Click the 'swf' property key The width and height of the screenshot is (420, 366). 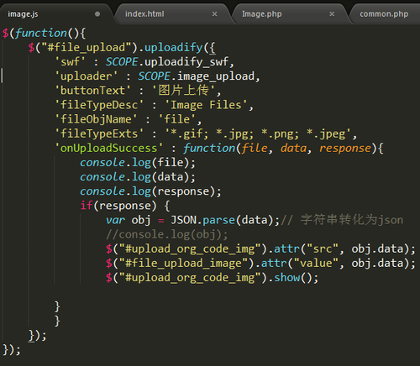click(x=71, y=62)
